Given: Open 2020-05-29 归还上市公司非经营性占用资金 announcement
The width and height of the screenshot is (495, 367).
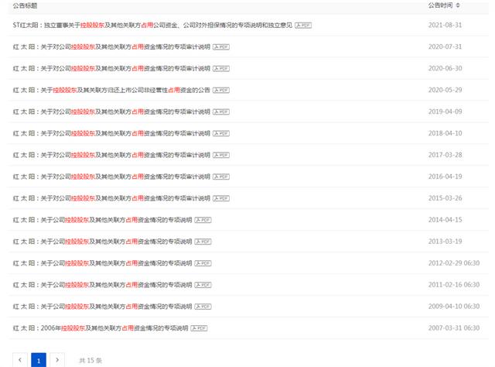Looking at the screenshot, I should click(x=111, y=90).
